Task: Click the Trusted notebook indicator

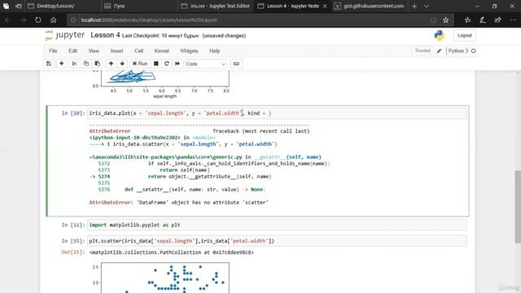Action: (x=422, y=50)
